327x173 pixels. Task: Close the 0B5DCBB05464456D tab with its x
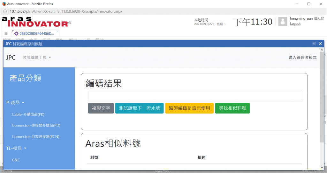pyautogui.click(x=57, y=31)
